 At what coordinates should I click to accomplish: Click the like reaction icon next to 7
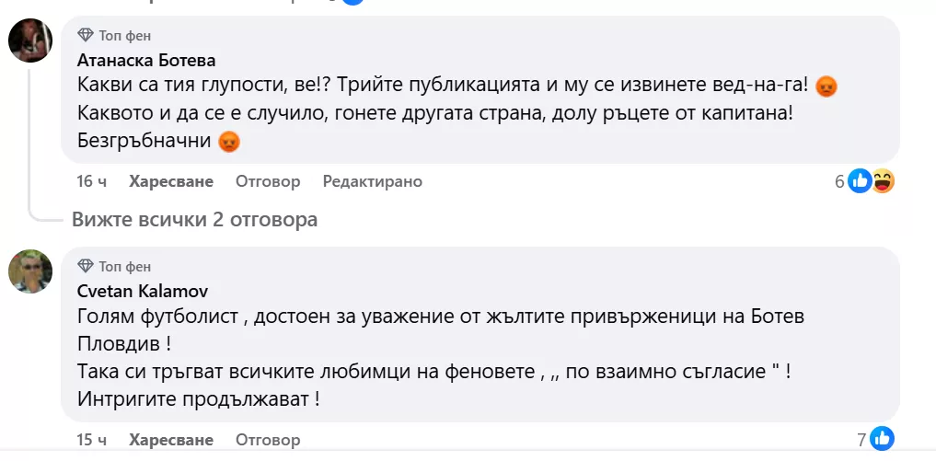882,439
